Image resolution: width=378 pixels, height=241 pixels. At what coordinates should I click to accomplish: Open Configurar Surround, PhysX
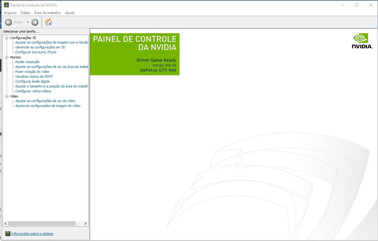[x=36, y=52]
